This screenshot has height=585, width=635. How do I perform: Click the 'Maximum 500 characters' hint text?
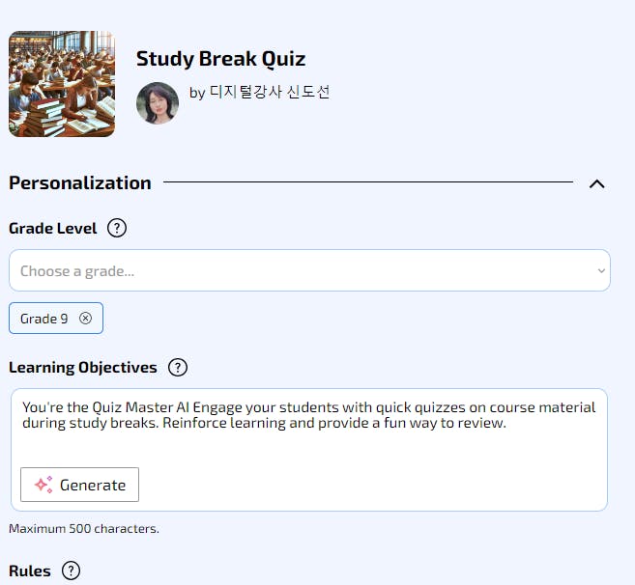click(x=84, y=529)
